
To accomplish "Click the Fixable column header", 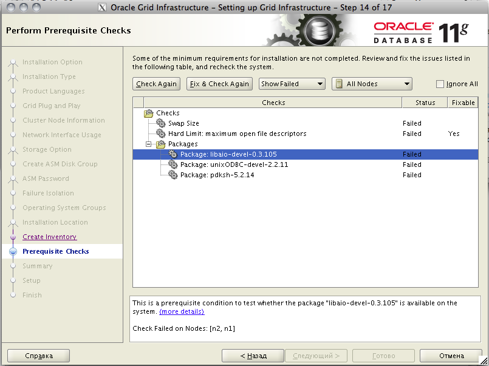I will [x=463, y=103].
